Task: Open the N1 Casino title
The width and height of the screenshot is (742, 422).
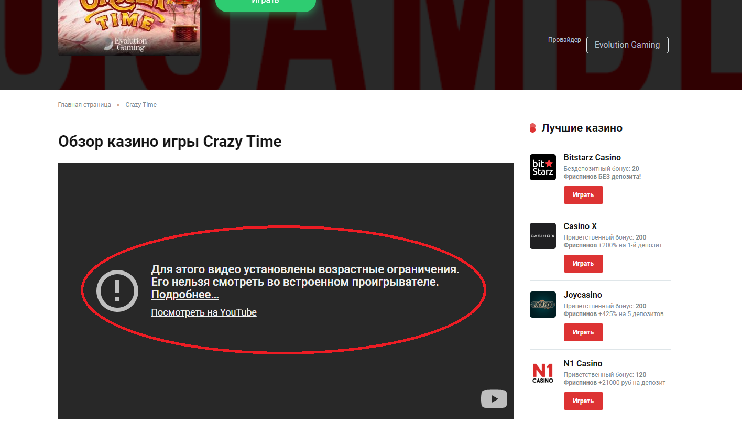Action: (x=583, y=364)
